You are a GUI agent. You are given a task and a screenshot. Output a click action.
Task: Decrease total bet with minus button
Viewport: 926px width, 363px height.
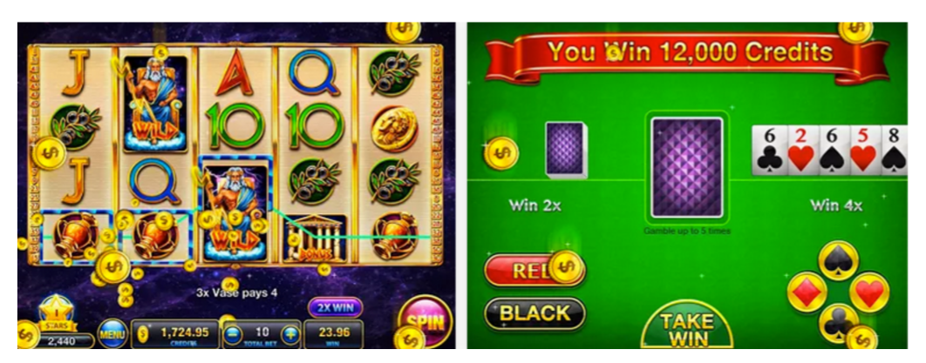click(232, 335)
